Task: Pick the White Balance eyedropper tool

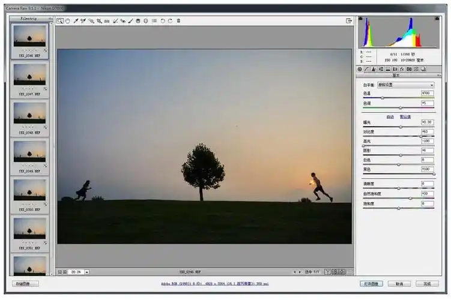Action: (76, 20)
